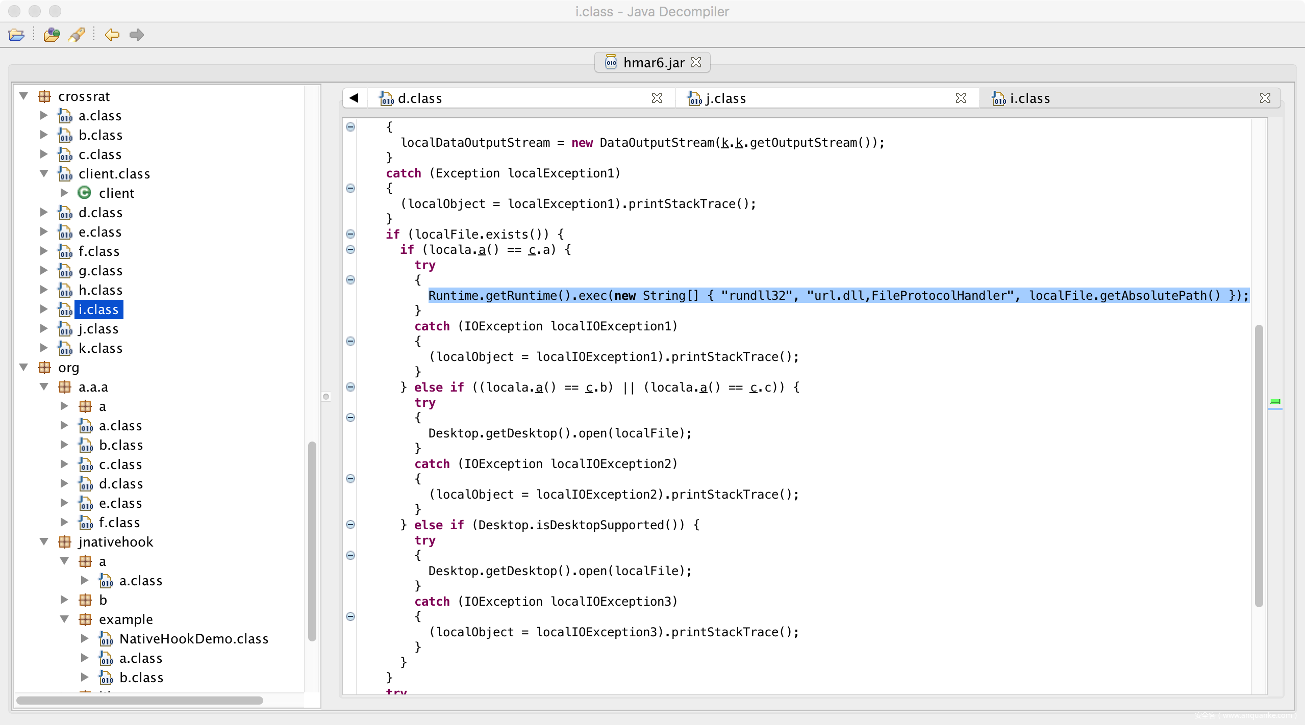This screenshot has height=725, width=1305.
Task: Close the i.class editor tab
Action: 1265,98
